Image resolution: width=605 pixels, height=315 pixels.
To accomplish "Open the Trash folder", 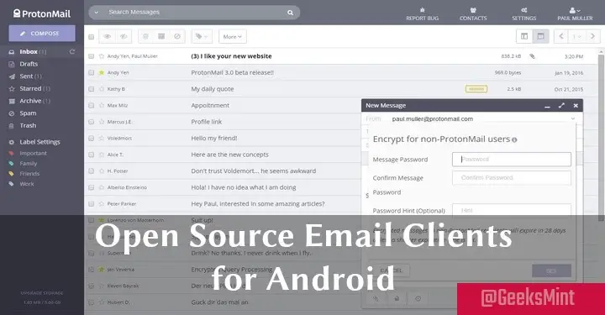I will (28, 126).
